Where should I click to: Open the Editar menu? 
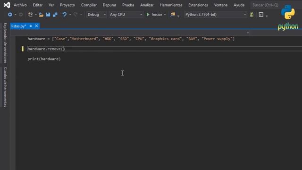click(38, 5)
